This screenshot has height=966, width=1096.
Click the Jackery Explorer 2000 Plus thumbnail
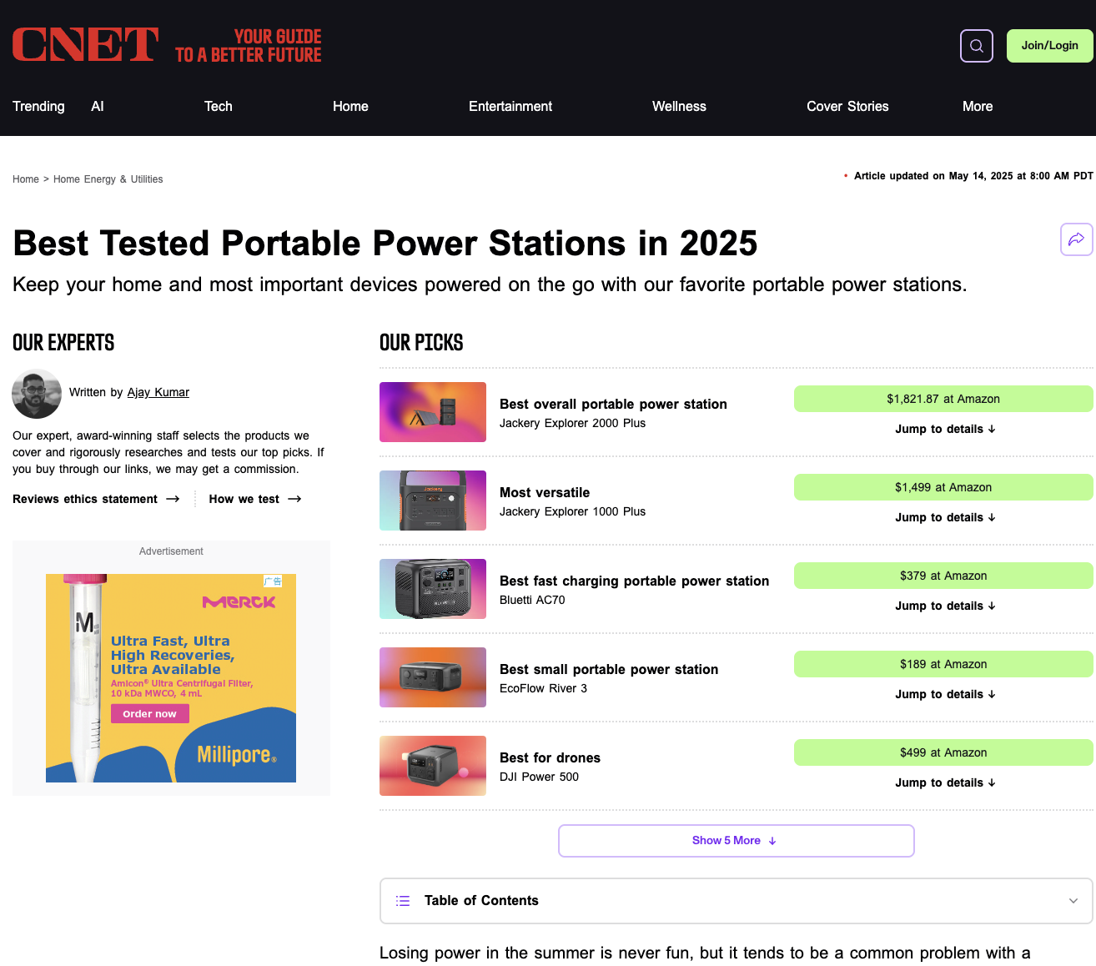433,412
